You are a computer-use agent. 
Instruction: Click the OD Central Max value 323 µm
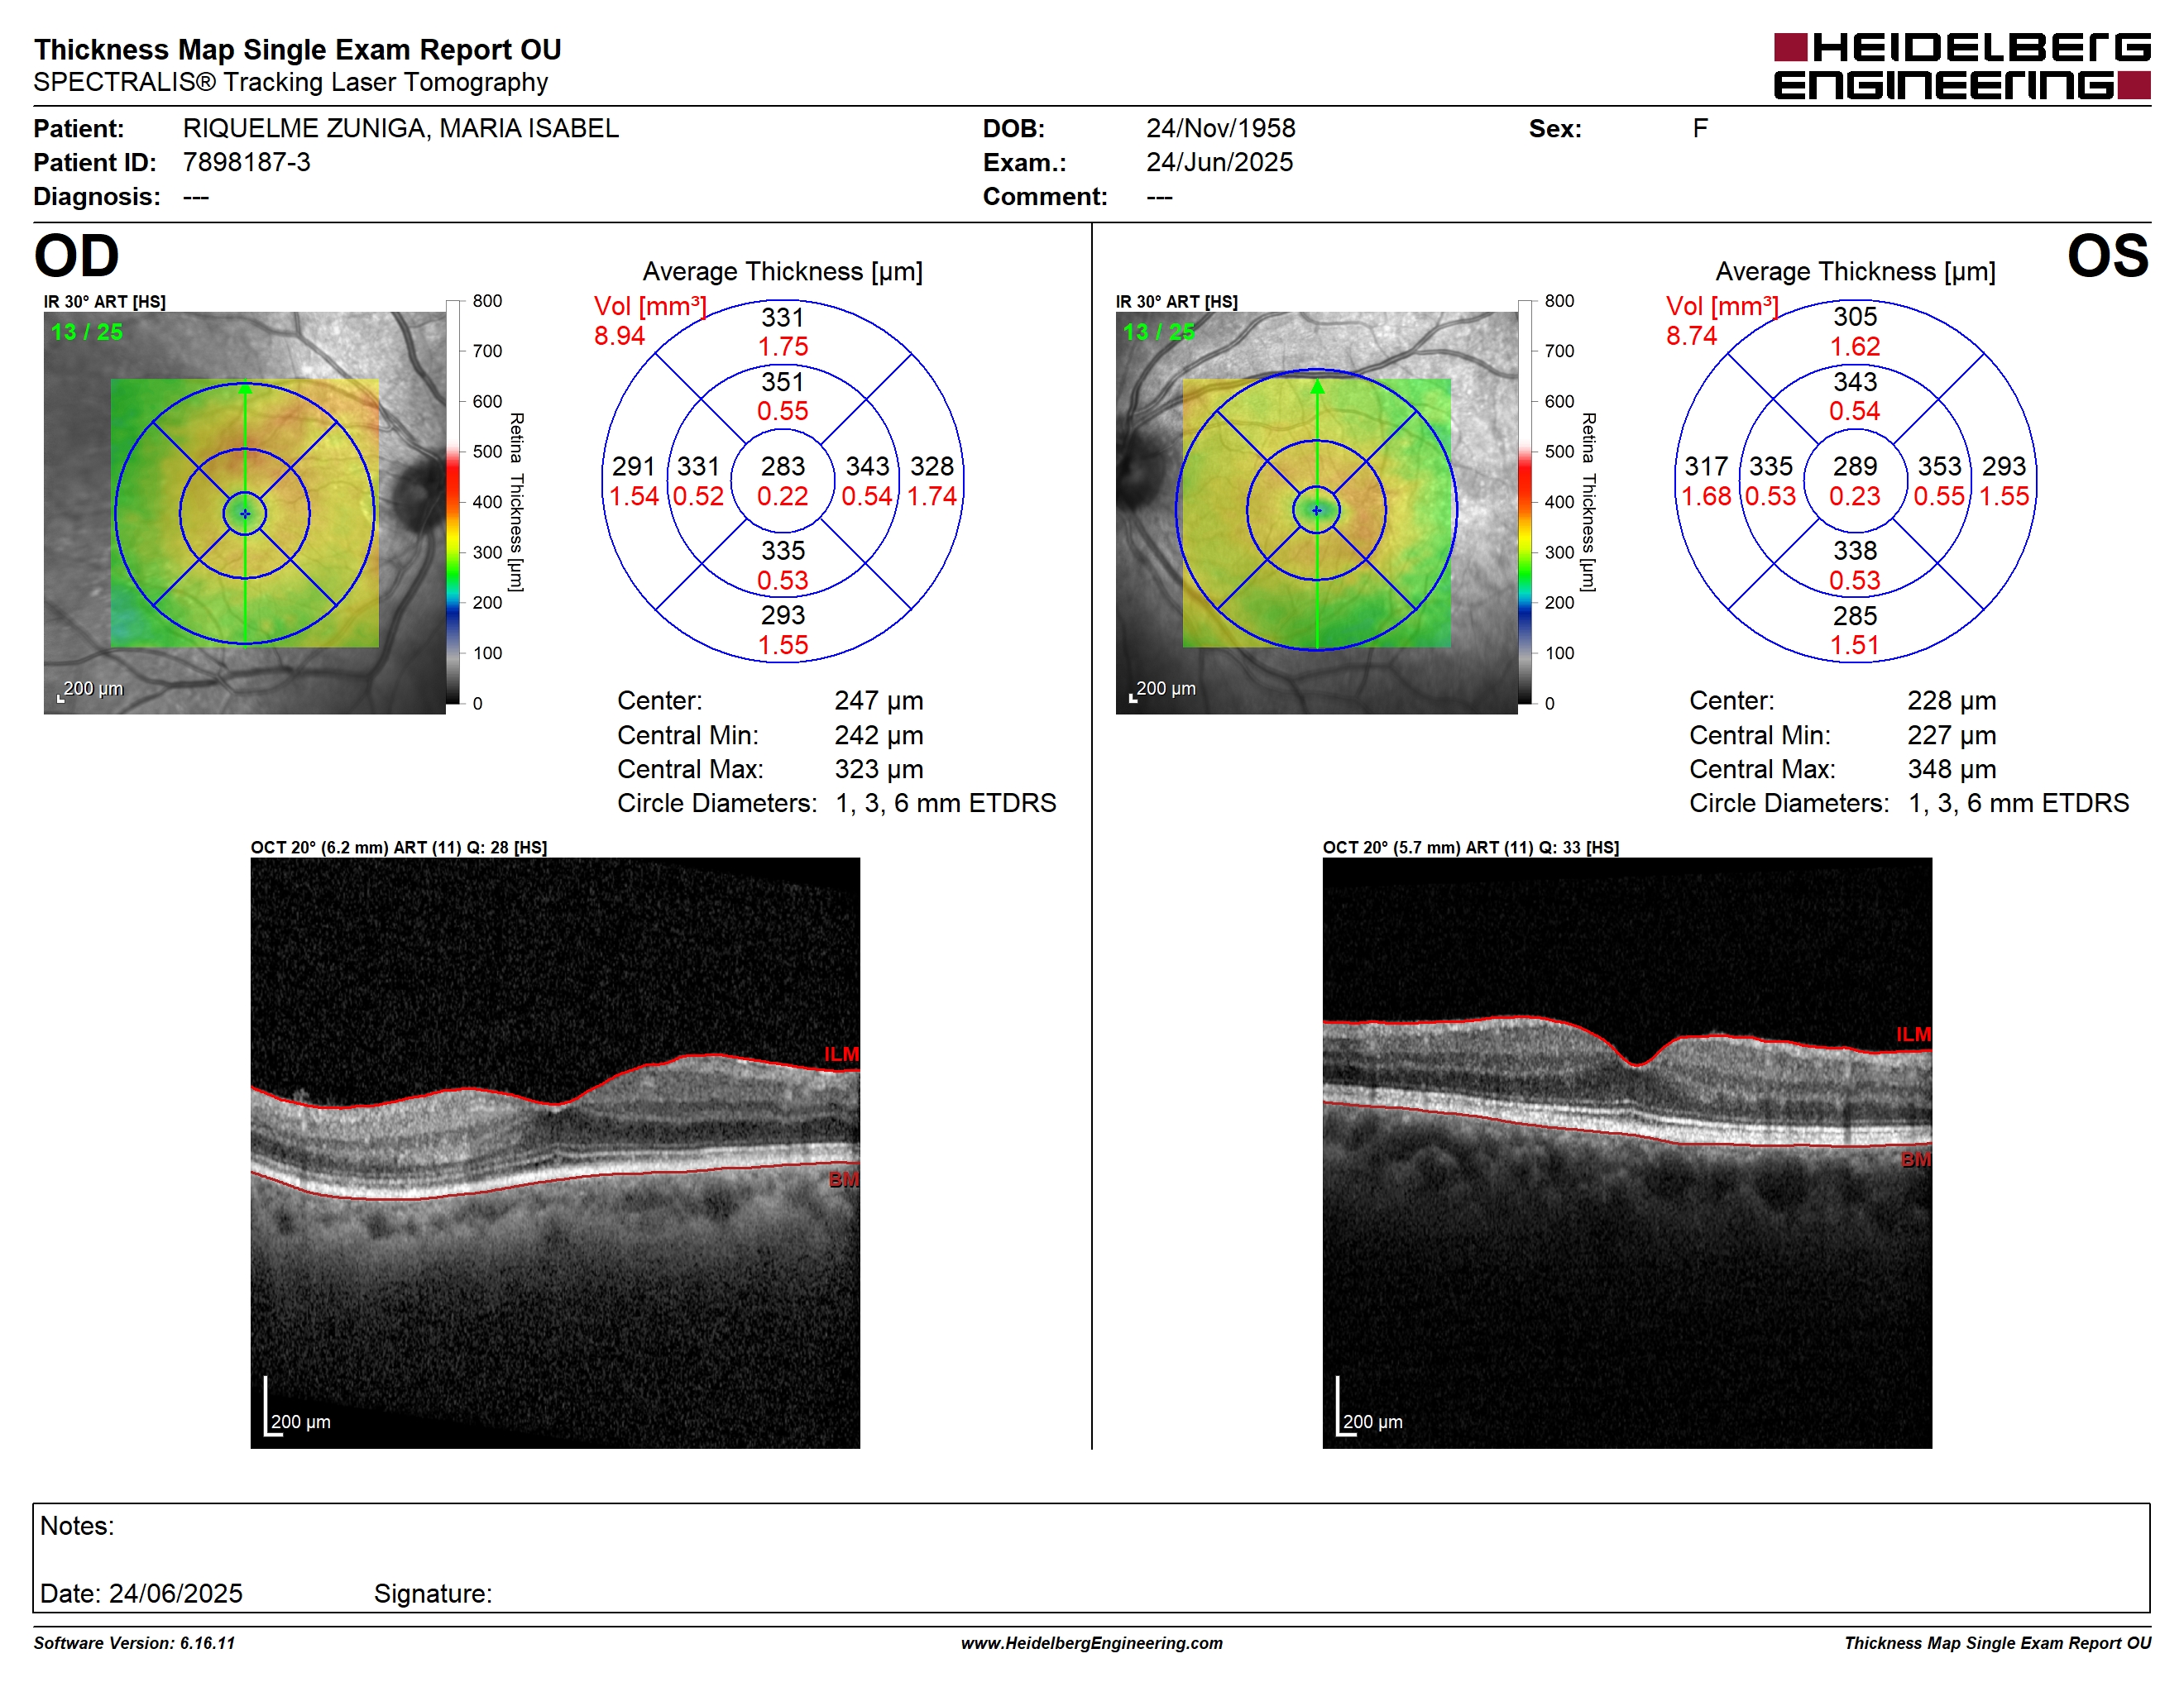[x=878, y=770]
